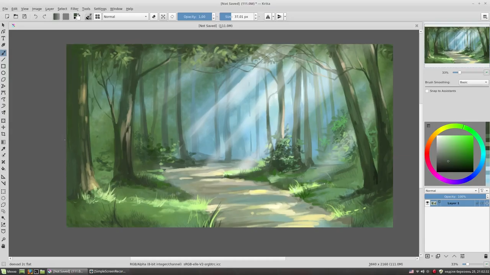Select the Text tool in toolbox
Viewport: 490px width, 275px height.
tap(3, 39)
